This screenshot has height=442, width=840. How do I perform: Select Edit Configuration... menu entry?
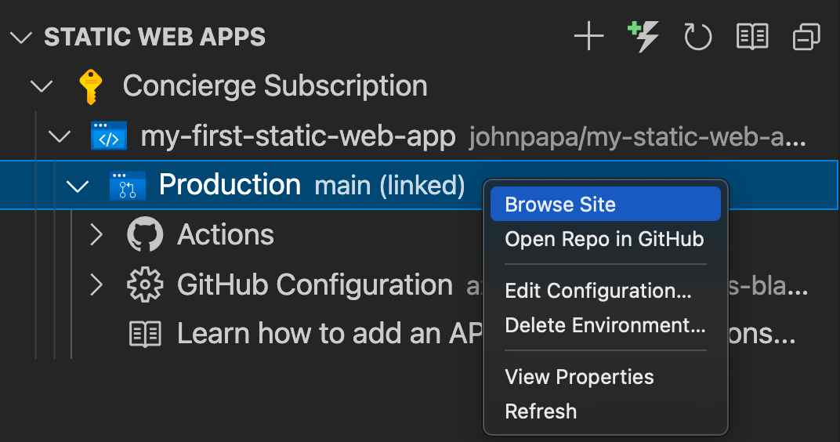click(606, 291)
